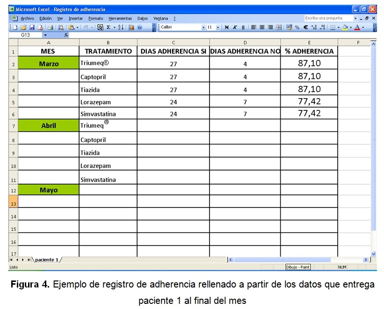
Task: Click the Permission icon next to Save
Action: tap(40, 28)
